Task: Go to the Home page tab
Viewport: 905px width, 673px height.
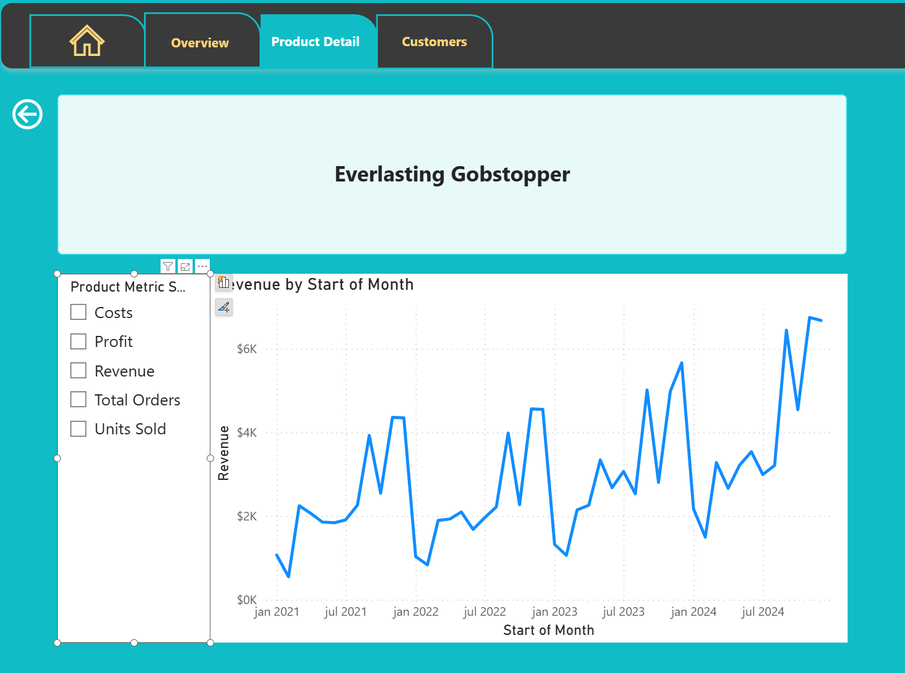Action: click(x=87, y=41)
